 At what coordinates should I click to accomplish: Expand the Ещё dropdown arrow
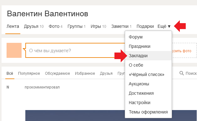tap(169, 26)
